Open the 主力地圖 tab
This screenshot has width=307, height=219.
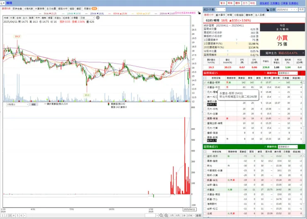click(51, 9)
